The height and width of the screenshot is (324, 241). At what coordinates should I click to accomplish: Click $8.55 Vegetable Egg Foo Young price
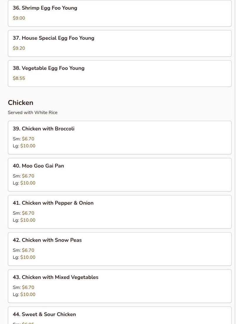(x=19, y=78)
